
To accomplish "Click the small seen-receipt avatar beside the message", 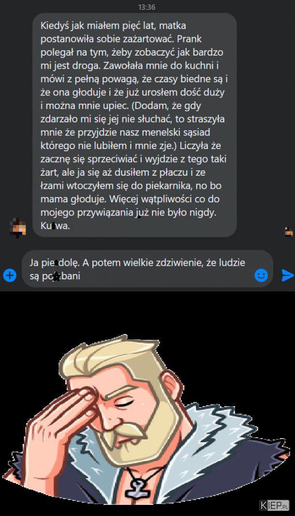I will (289, 231).
